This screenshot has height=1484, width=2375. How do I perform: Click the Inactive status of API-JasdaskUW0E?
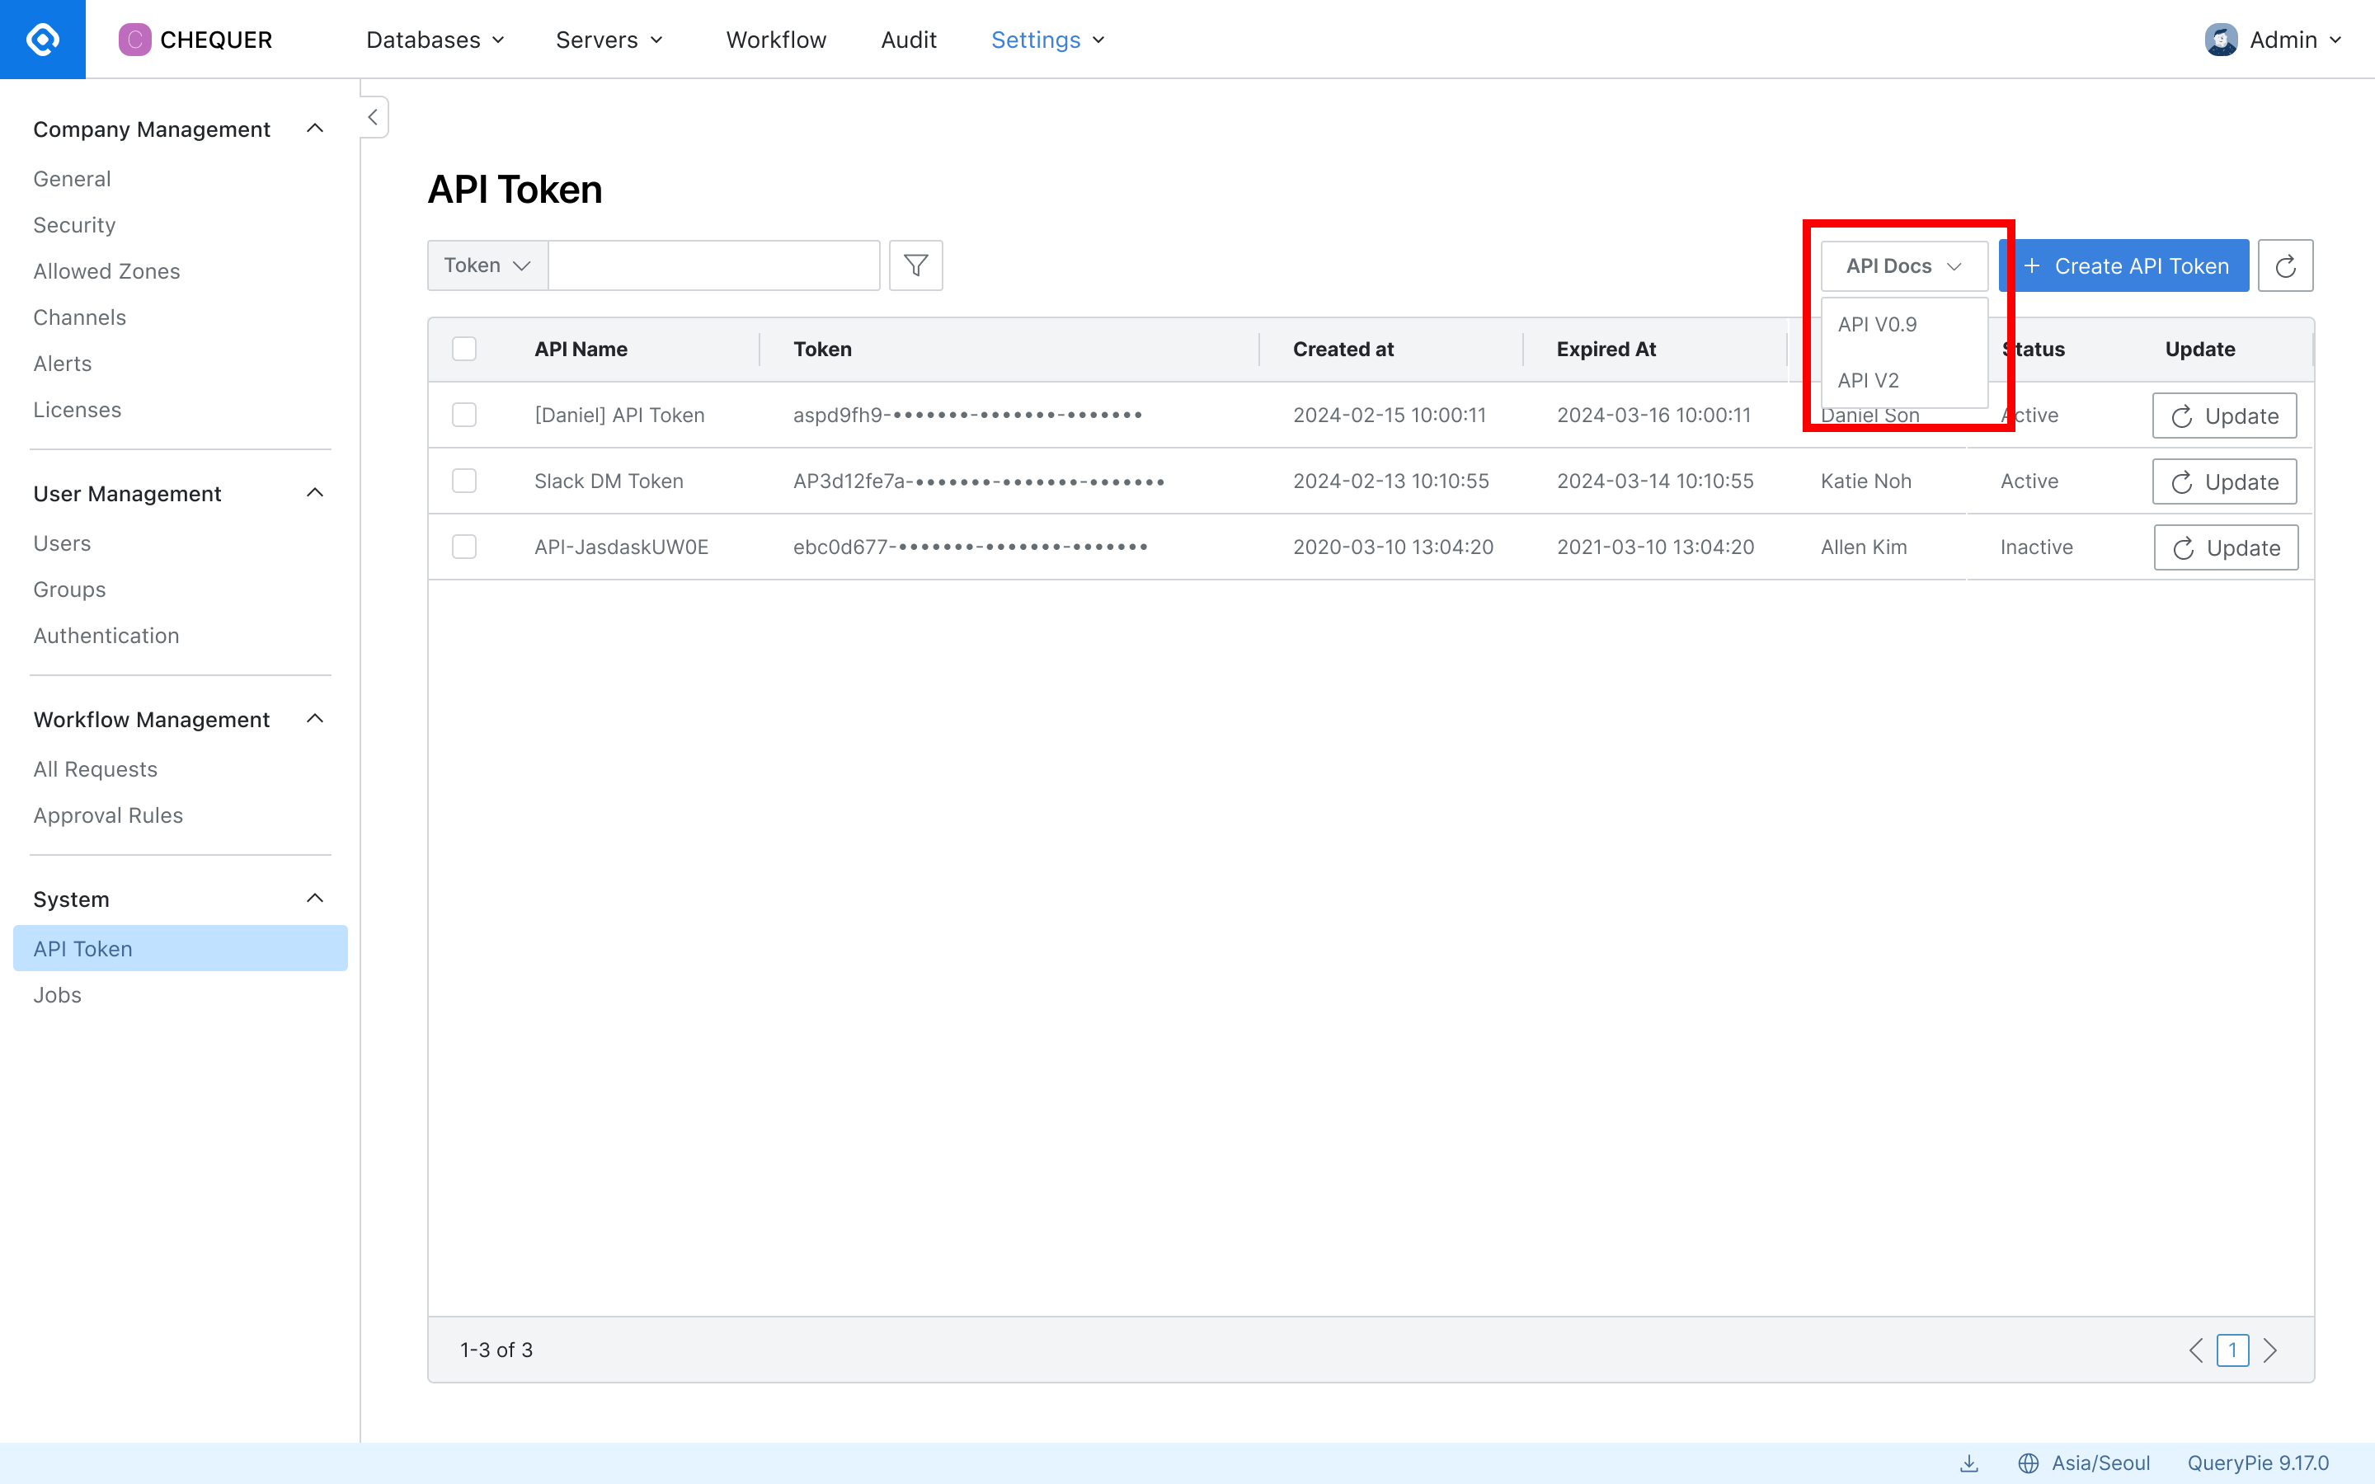tap(2036, 547)
